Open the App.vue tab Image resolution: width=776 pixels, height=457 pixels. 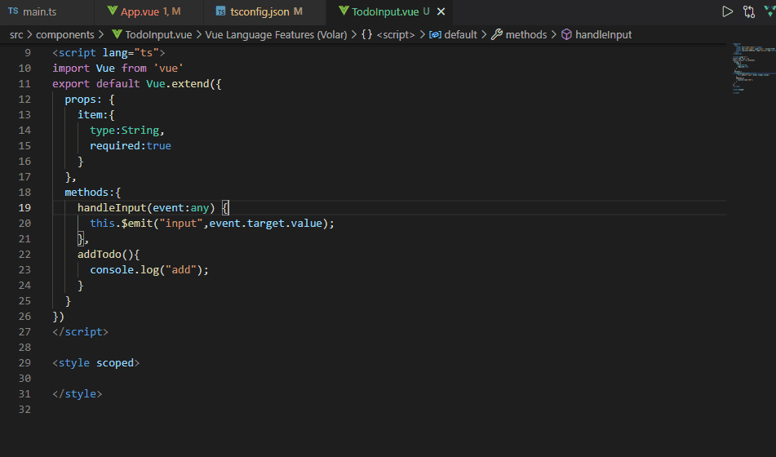coord(144,11)
